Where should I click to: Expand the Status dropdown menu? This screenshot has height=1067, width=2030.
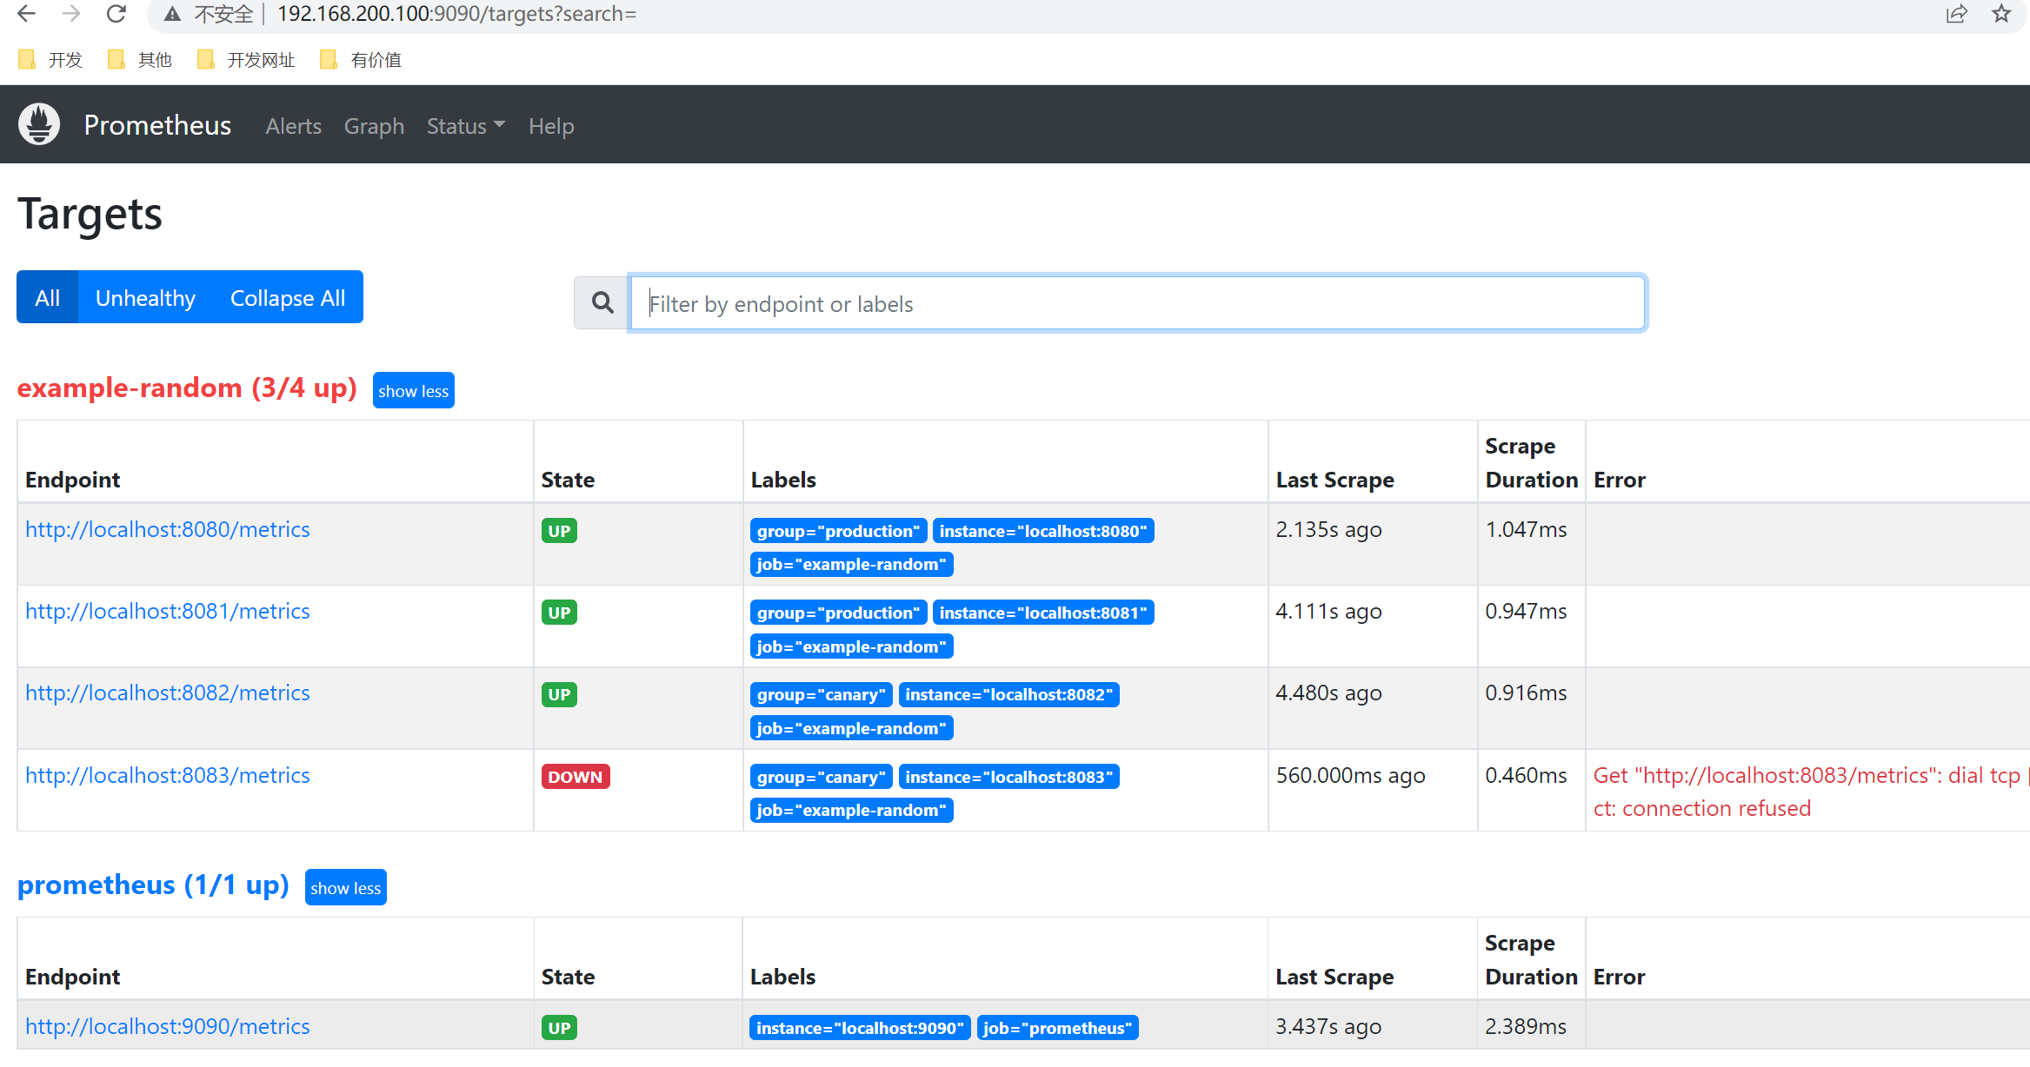click(x=466, y=126)
